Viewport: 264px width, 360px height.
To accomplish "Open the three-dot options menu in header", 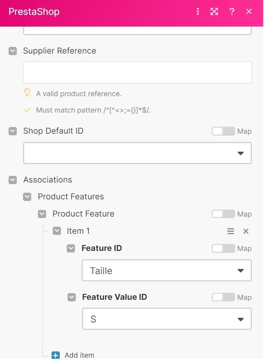I will (198, 12).
